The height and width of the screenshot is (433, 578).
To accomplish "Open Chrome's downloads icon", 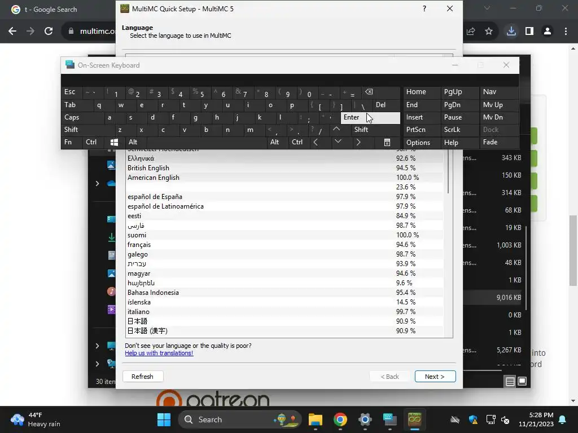I will 511,32.
